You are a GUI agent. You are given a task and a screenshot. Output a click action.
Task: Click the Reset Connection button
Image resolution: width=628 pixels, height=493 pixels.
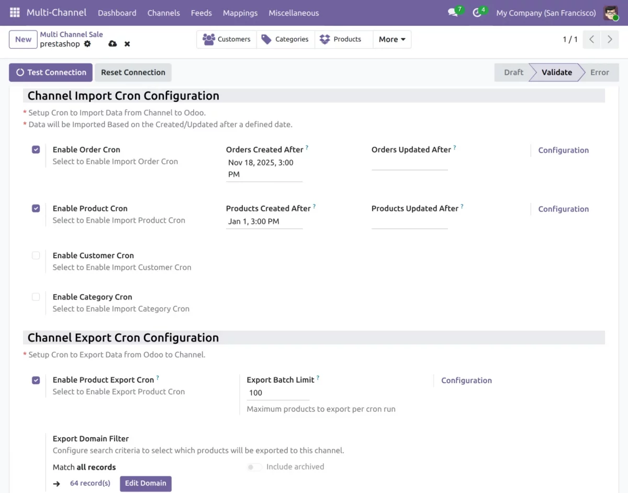pos(133,73)
